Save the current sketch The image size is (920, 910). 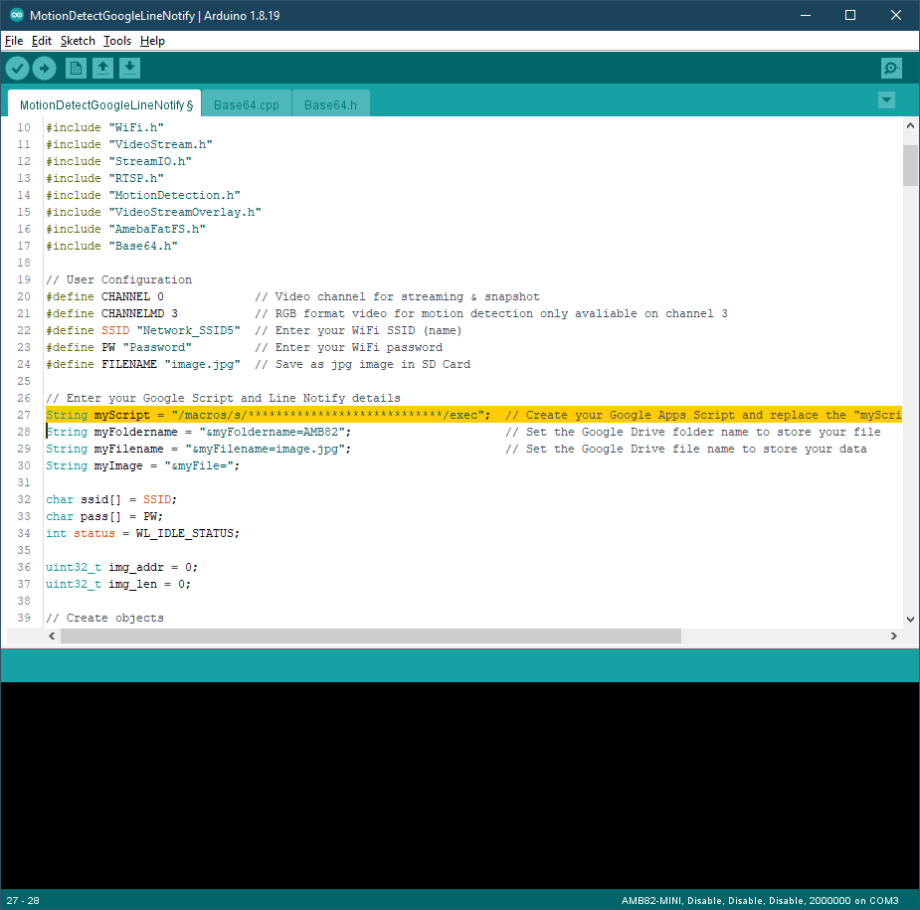pos(129,69)
